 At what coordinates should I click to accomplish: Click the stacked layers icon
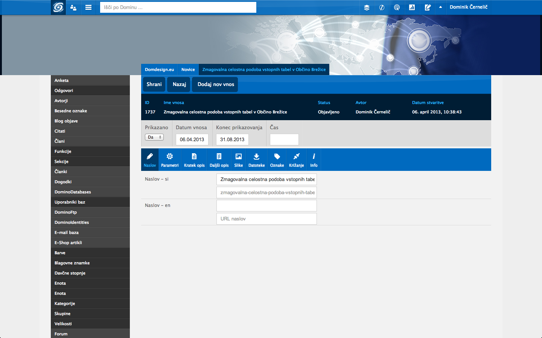point(367,7)
